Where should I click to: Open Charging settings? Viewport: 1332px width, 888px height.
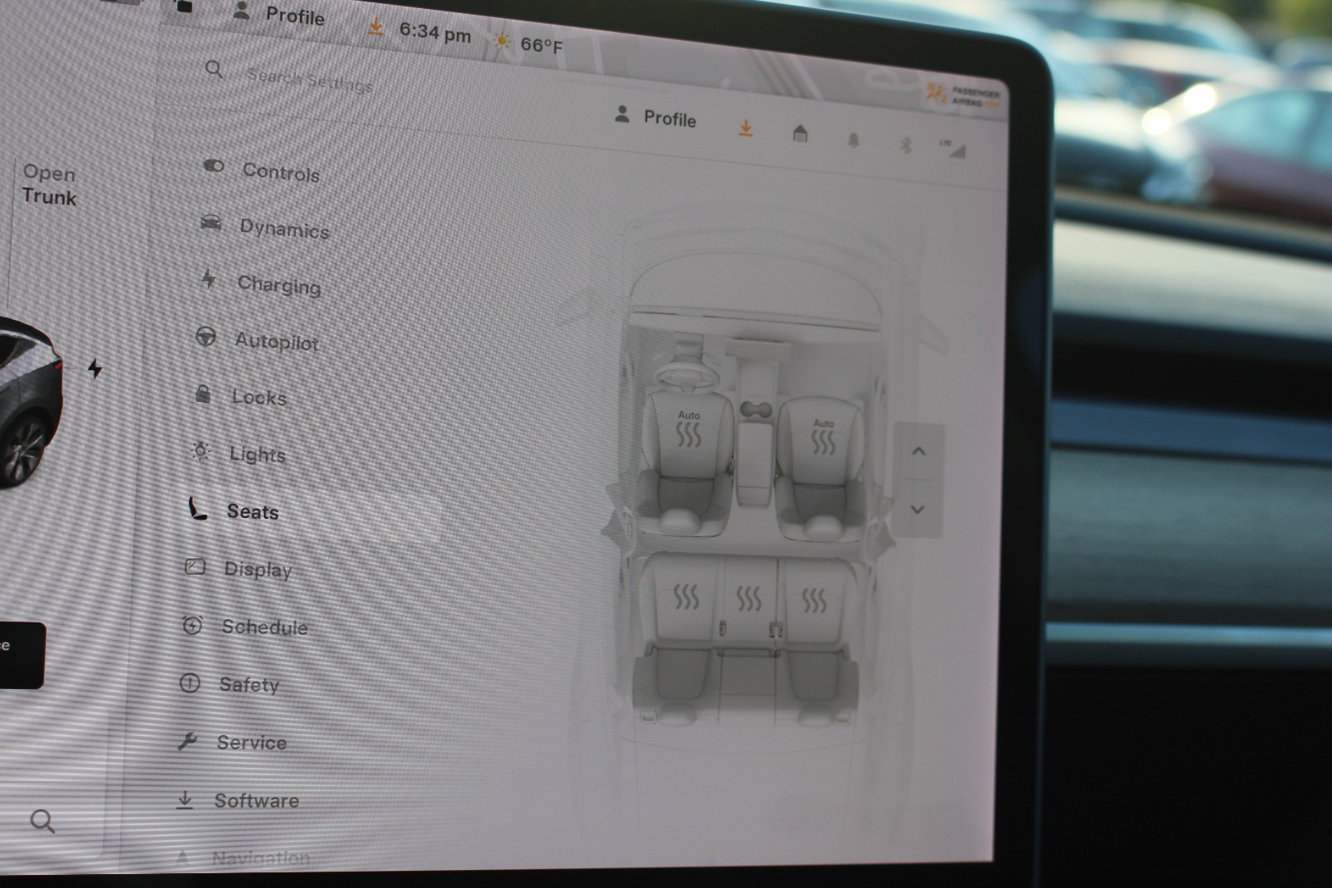pos(278,285)
